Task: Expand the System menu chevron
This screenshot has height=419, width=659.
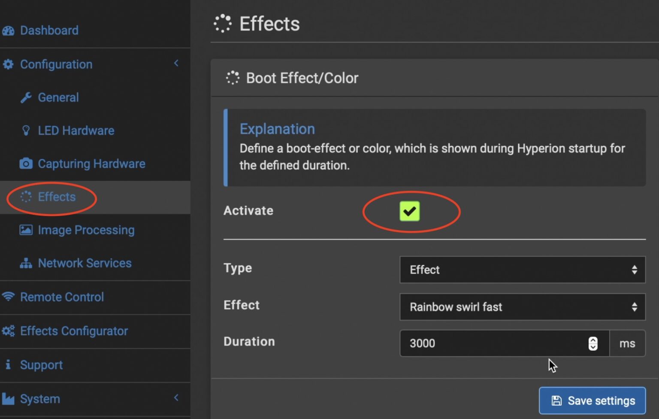Action: [x=176, y=398]
